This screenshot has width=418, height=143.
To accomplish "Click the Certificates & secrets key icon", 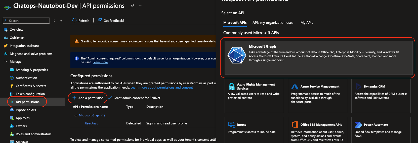I will click(12, 86).
